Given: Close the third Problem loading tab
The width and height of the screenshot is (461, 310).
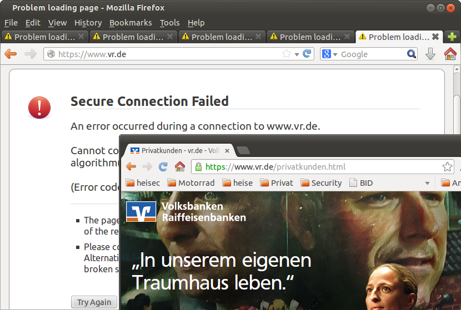Looking at the screenshot, I should pos(258,37).
